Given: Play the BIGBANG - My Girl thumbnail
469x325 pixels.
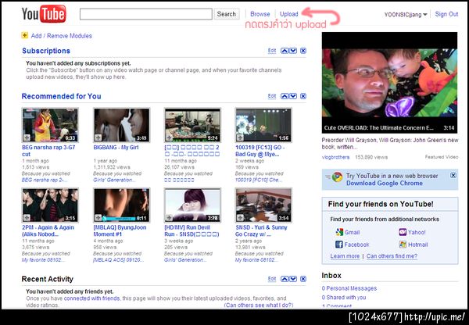Looking at the screenshot, I should coord(121,125).
